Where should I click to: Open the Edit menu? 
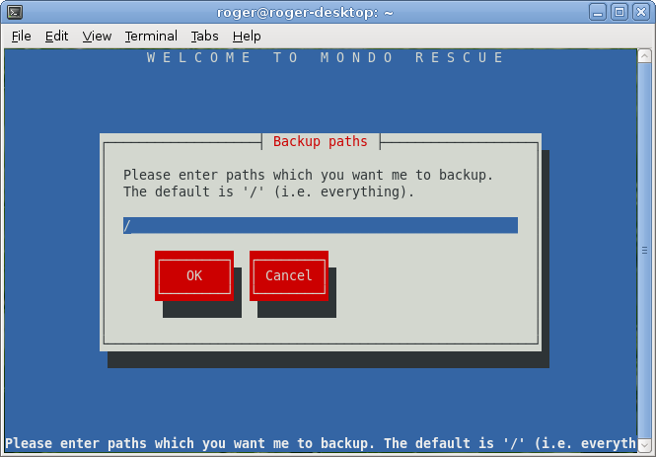[56, 37]
